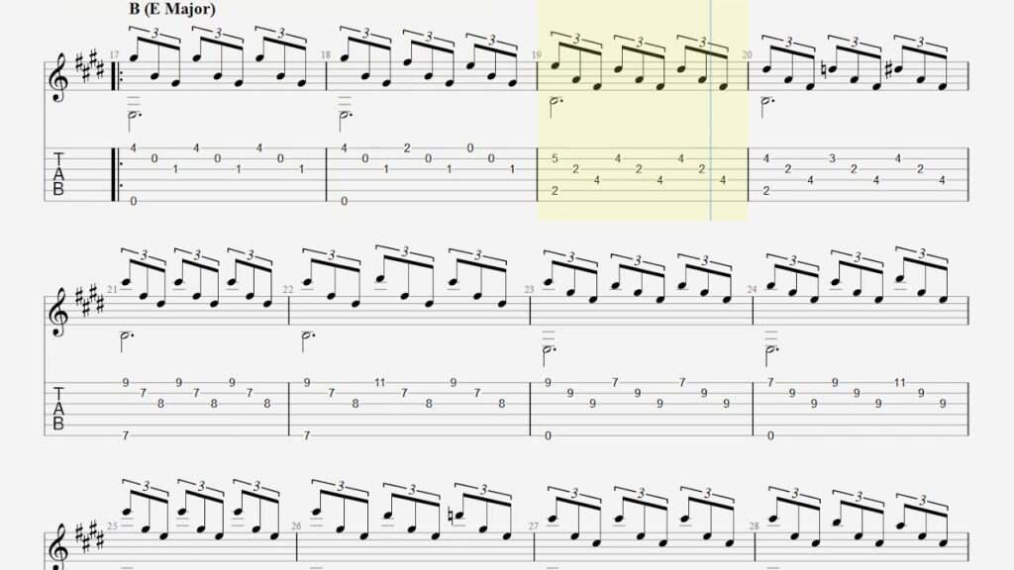This screenshot has width=1014, height=570.
Task: Click measure number 23
Action: (x=529, y=290)
